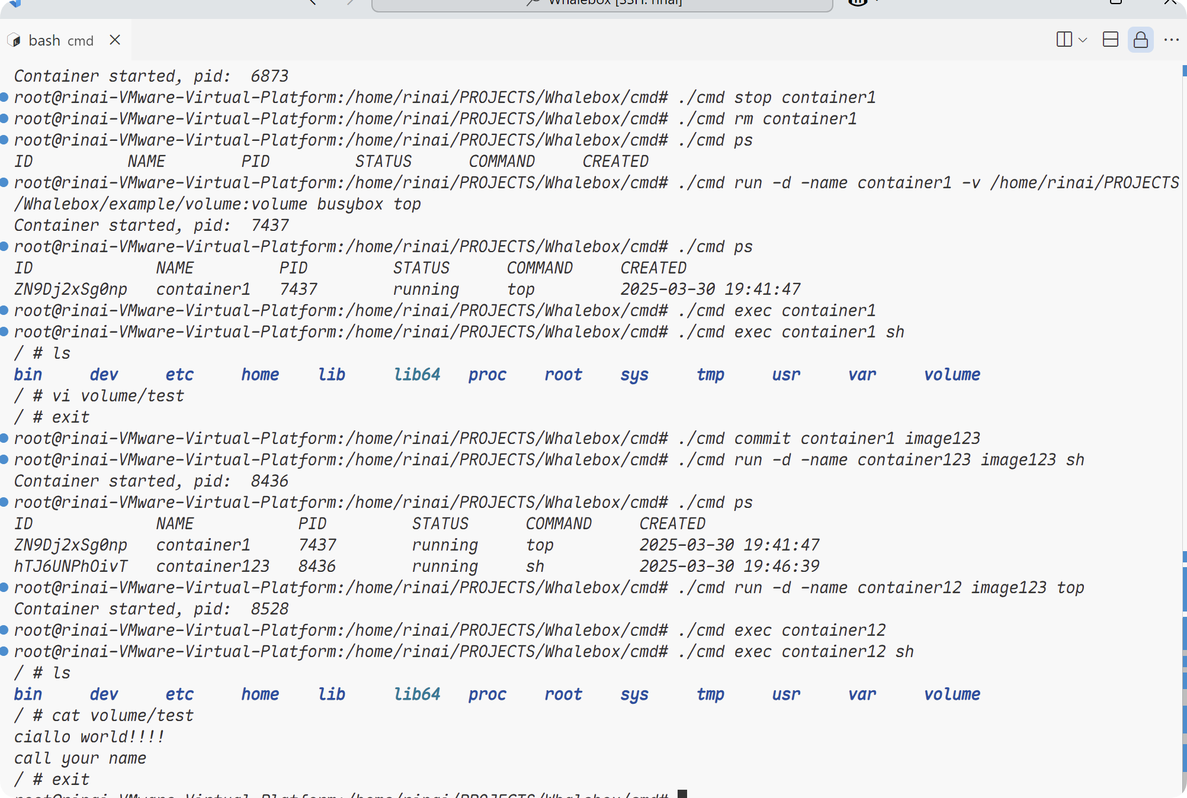Viewport: 1187px width, 798px height.
Task: Click the terminal's vertical scrollbar track
Action: (1183, 355)
